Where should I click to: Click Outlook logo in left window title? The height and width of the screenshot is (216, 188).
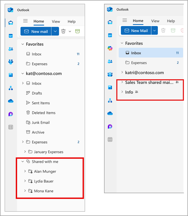11,10
